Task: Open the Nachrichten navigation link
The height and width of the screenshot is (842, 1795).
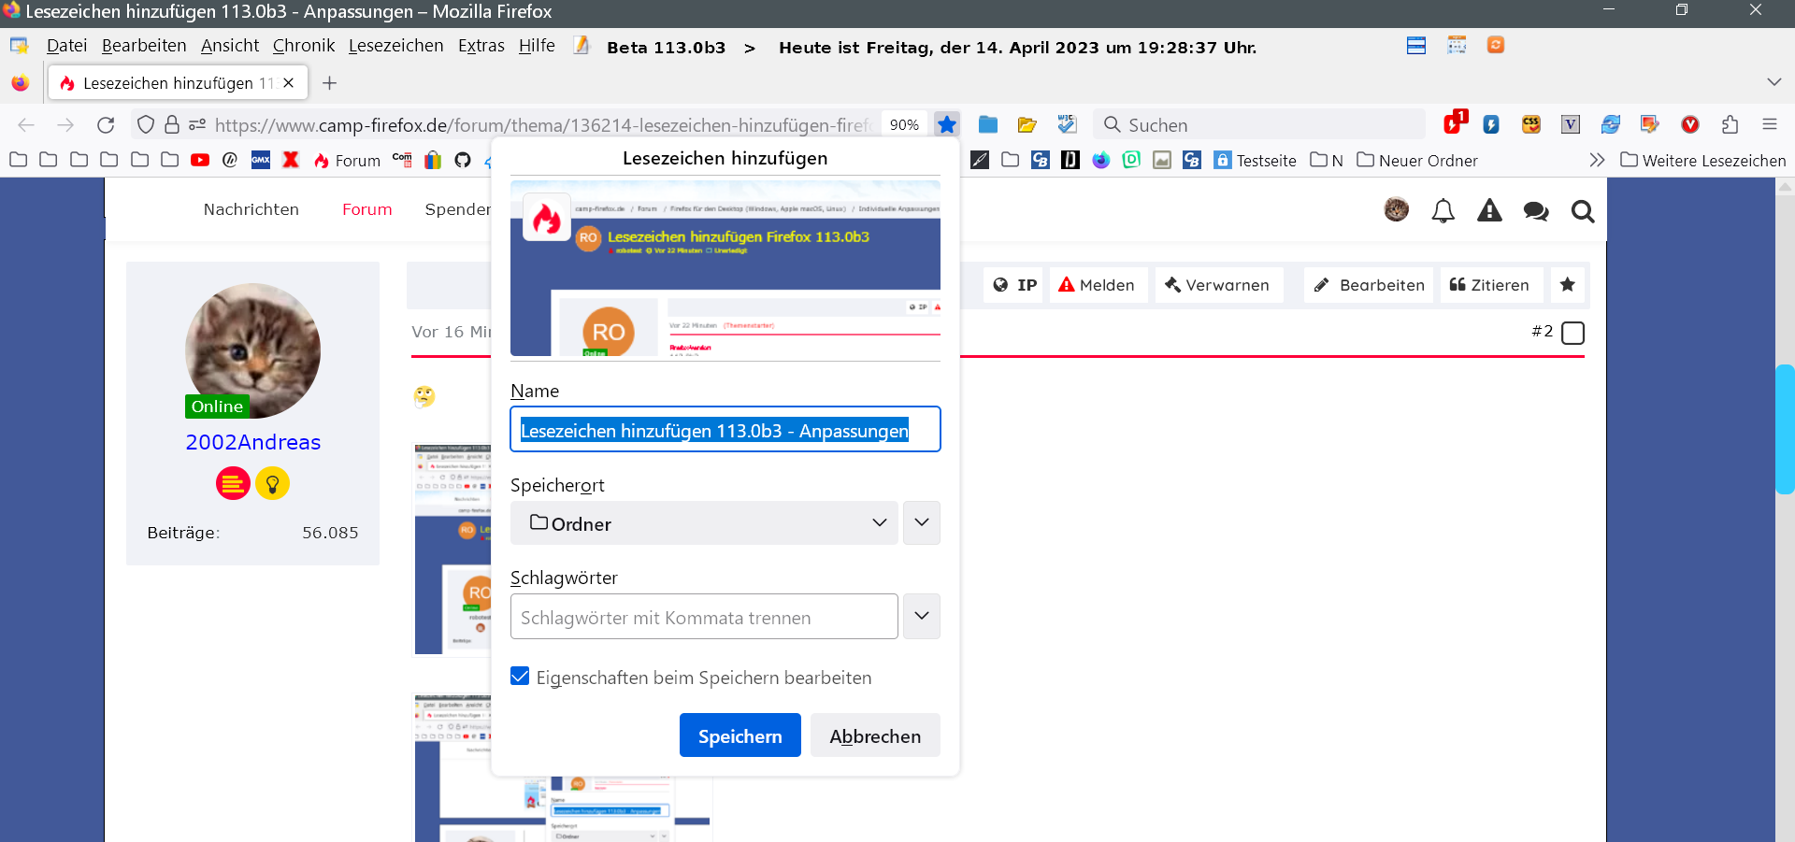Action: [x=251, y=209]
